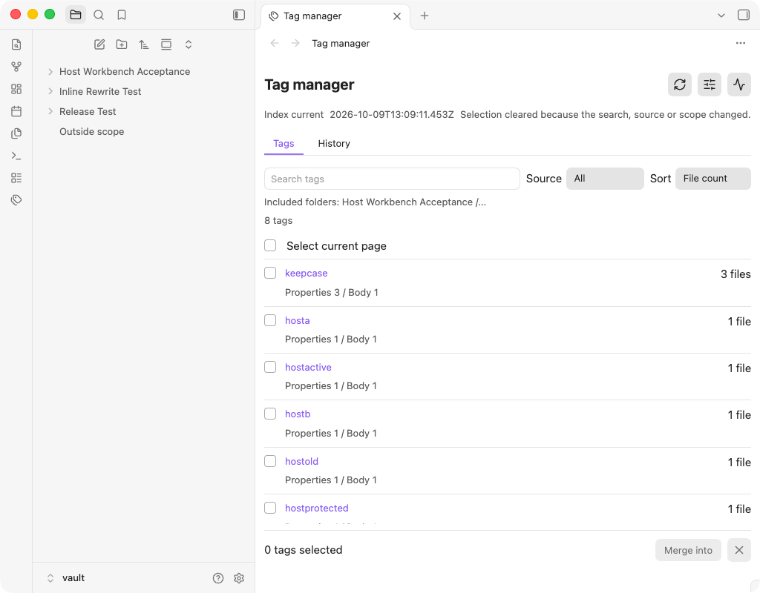Open the hostold tag link

[x=301, y=461]
